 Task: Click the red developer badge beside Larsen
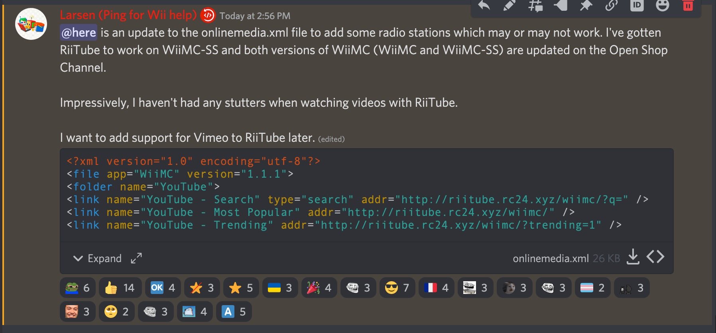pyautogui.click(x=208, y=16)
